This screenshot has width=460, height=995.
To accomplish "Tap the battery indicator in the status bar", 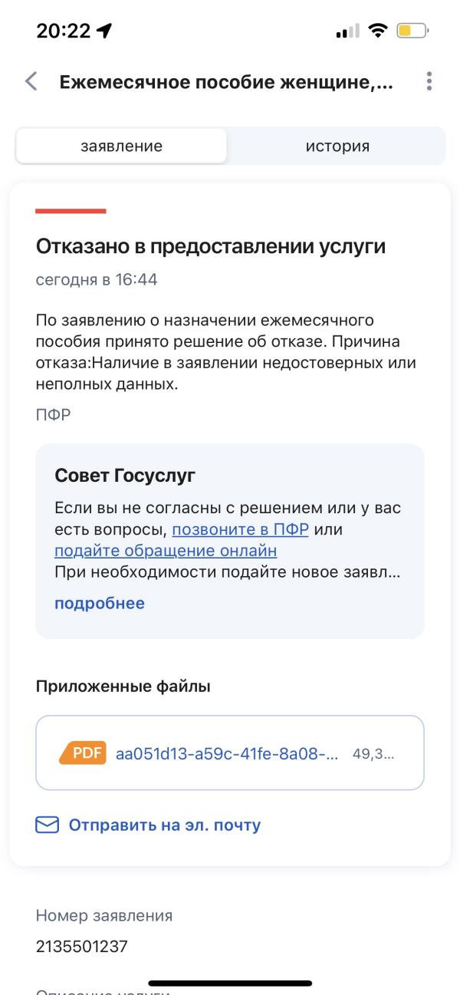I will pos(412,32).
